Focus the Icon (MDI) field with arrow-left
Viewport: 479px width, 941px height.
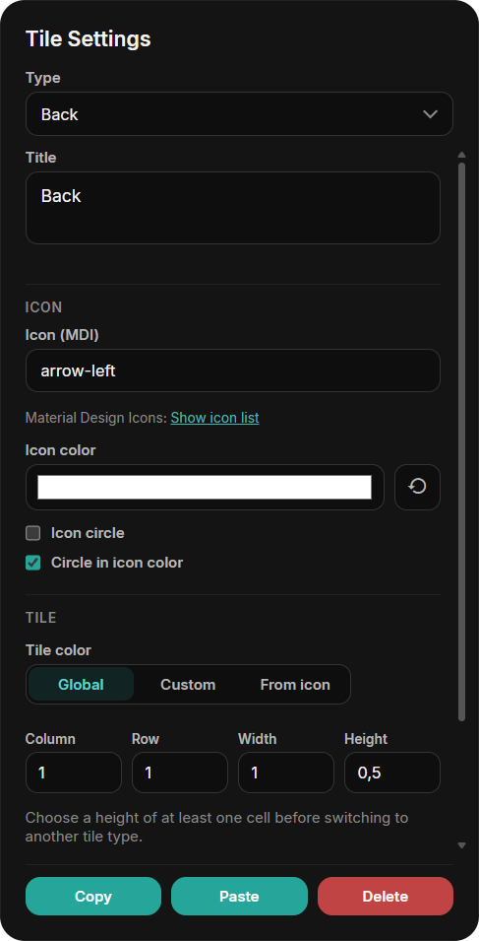[x=233, y=370]
